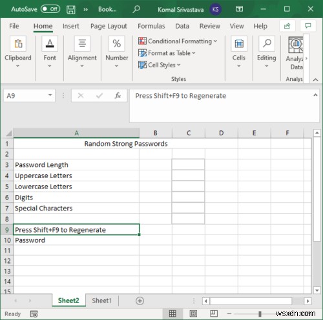Select the column E header

[x=255, y=133]
